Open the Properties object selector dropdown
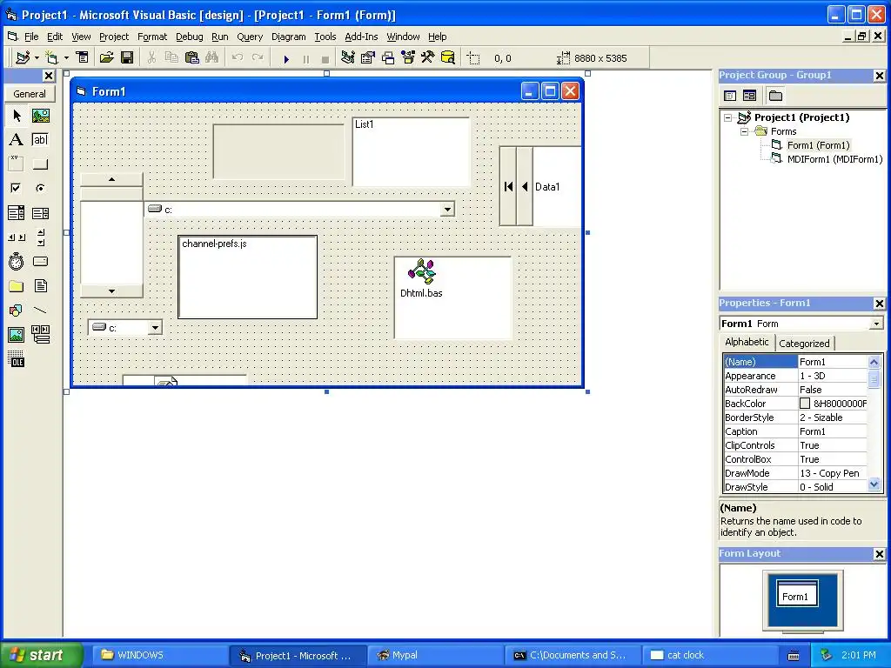 pos(877,324)
